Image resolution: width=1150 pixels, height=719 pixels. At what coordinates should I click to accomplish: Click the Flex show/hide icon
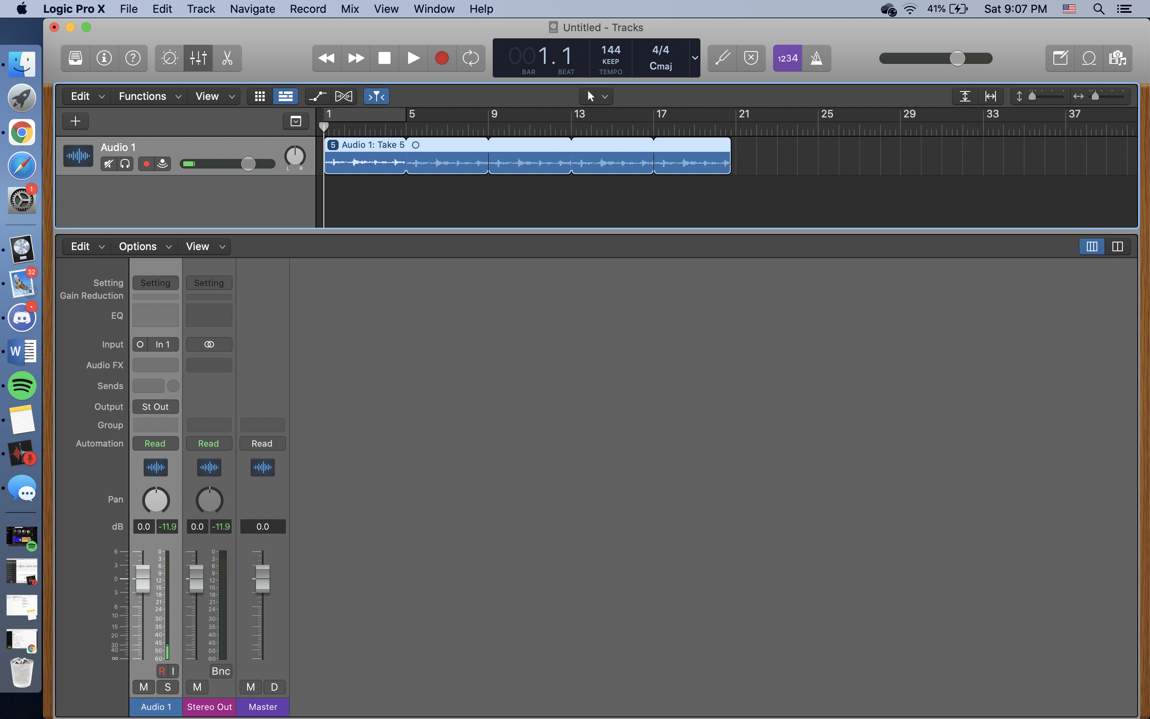click(343, 97)
